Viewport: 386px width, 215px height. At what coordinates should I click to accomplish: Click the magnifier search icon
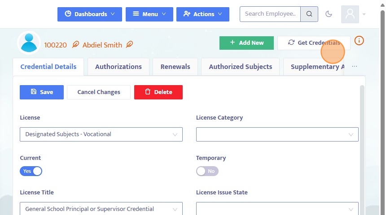tap(309, 14)
